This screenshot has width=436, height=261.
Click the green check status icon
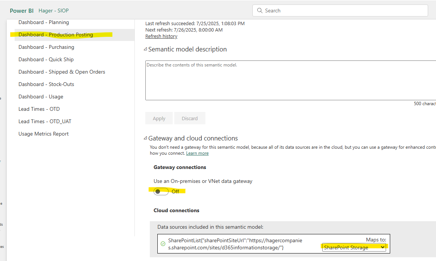click(x=163, y=244)
